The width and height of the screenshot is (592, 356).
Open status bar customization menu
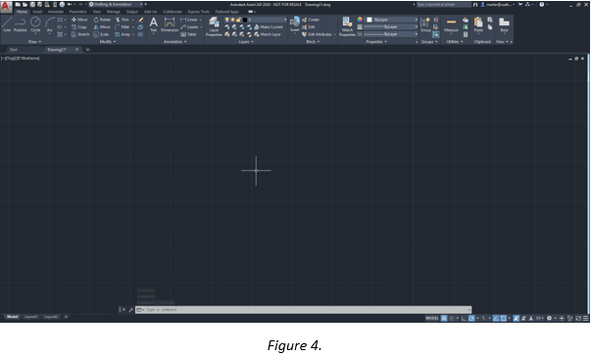coord(585,318)
